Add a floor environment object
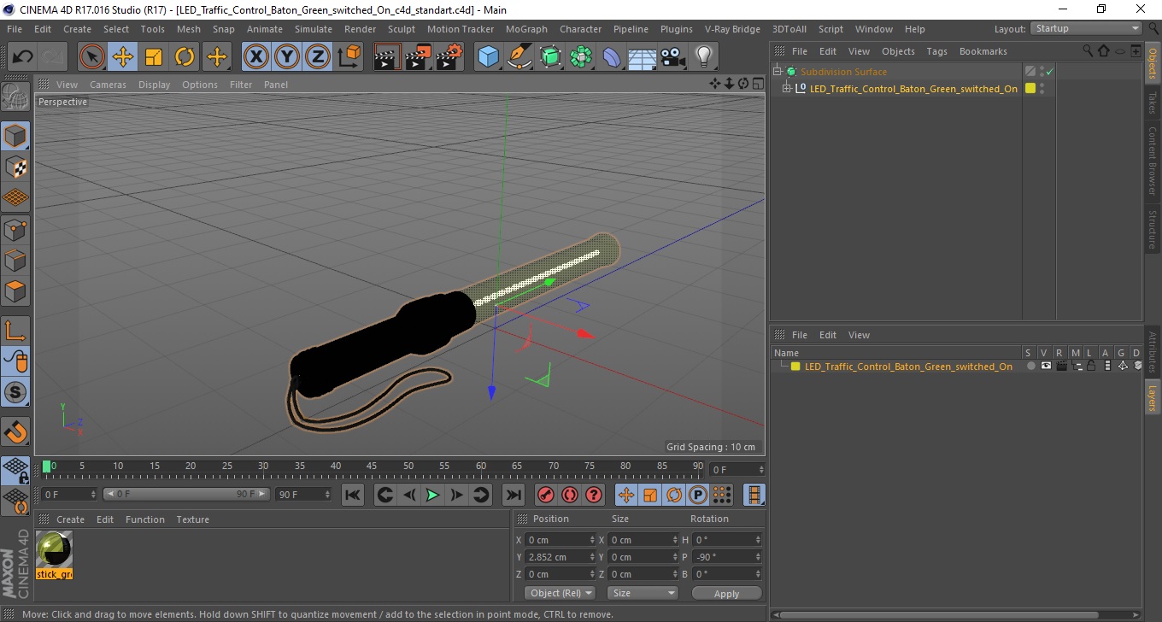Viewport: 1162px width, 622px height. click(642, 57)
